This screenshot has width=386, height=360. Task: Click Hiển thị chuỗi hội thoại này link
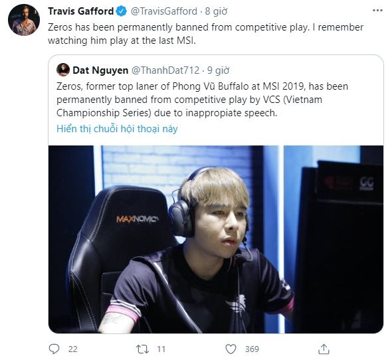tap(117, 129)
